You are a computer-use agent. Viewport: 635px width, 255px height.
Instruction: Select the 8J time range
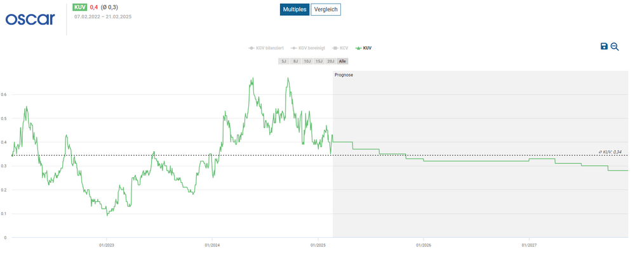(x=295, y=61)
